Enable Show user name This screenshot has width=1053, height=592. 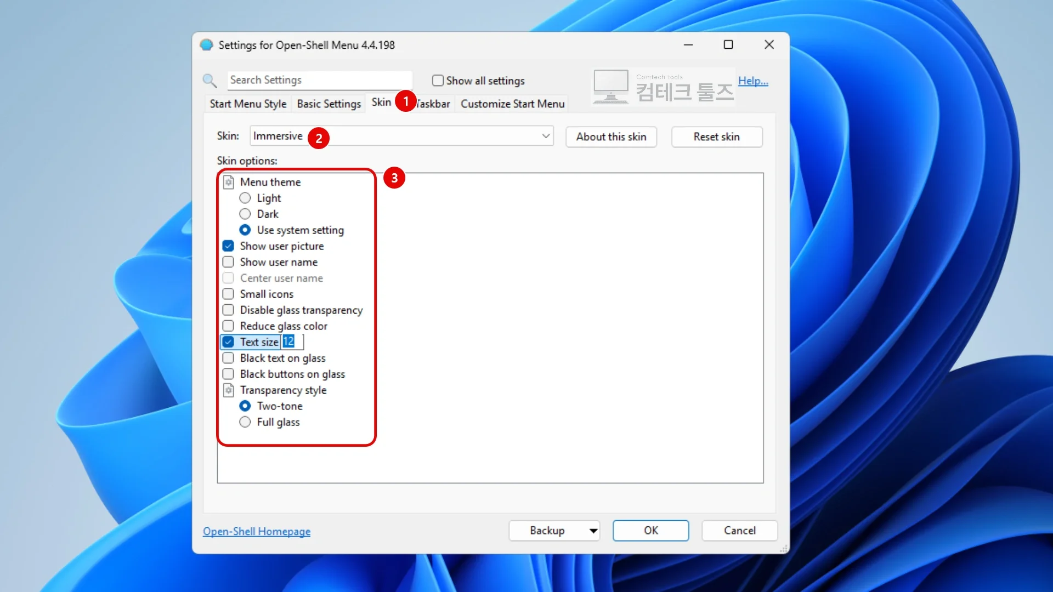228,262
